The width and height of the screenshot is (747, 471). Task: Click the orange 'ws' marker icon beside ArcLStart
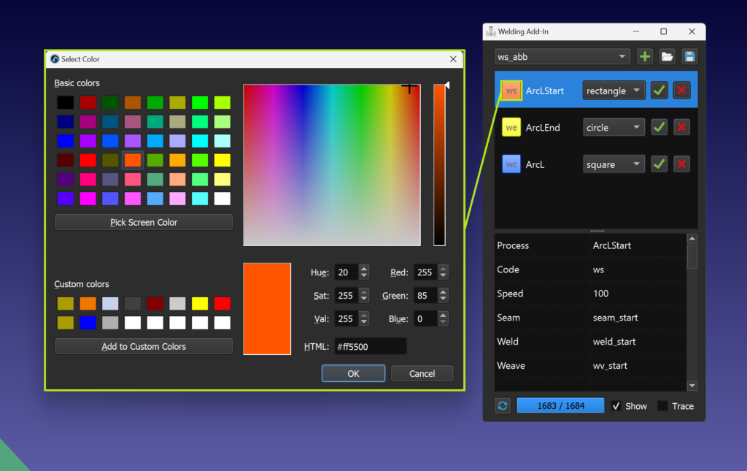tap(511, 90)
